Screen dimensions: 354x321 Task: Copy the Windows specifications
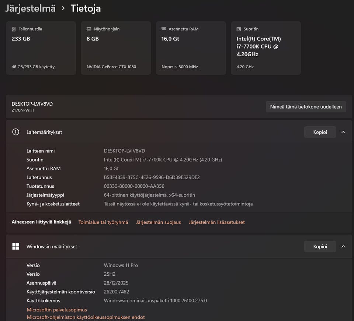click(x=320, y=246)
